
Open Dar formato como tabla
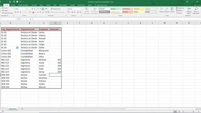95,10
